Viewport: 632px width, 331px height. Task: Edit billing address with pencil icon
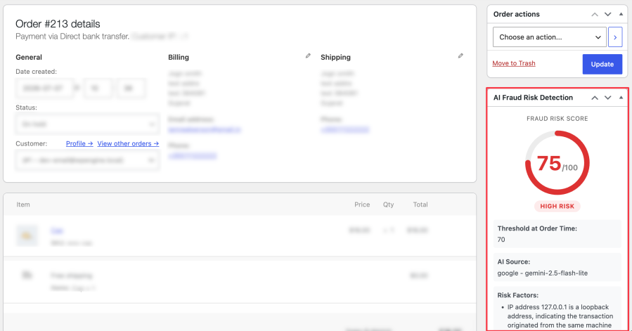[x=308, y=56]
